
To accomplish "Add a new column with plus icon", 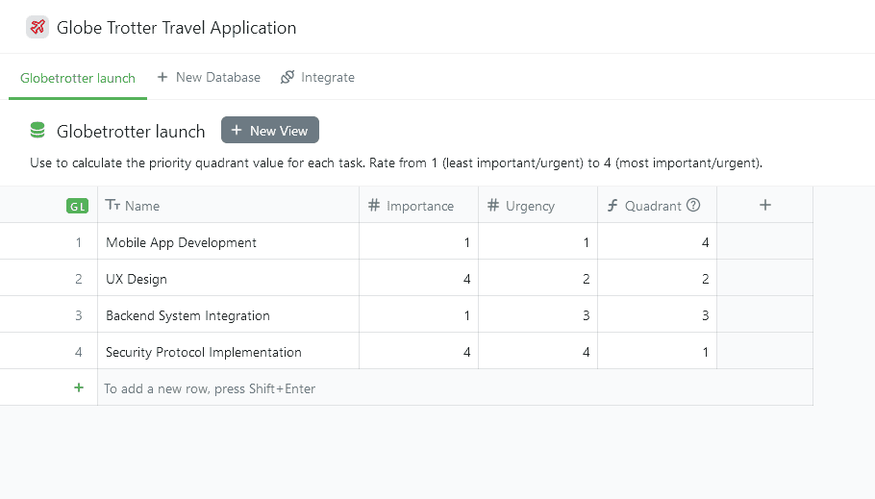I will (765, 205).
